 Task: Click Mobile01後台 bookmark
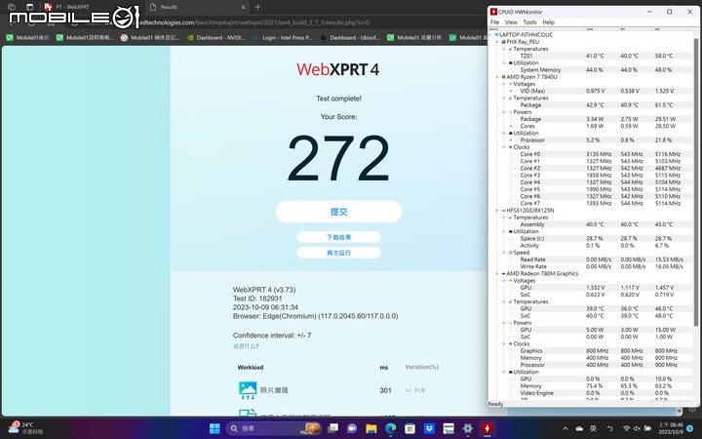[27, 38]
